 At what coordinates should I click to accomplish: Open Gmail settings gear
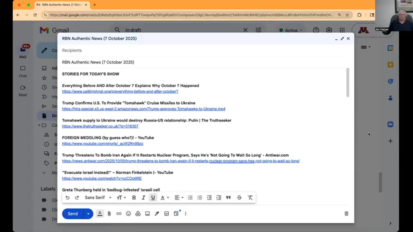329,30
